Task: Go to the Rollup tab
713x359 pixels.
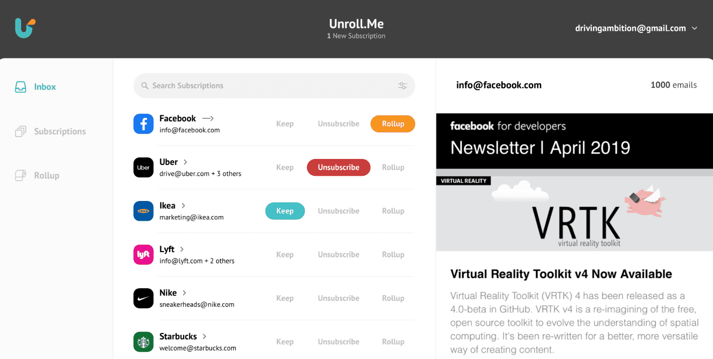Action: (47, 175)
